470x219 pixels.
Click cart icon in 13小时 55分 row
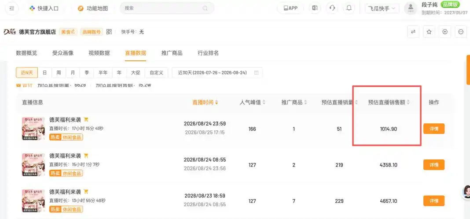(x=86, y=191)
